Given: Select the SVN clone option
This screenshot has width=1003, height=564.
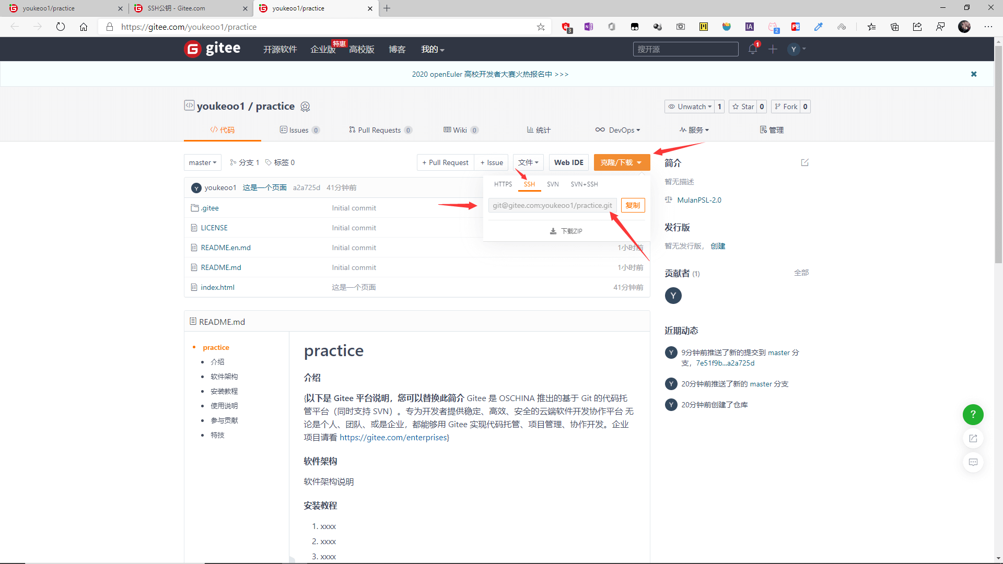Looking at the screenshot, I should [553, 184].
